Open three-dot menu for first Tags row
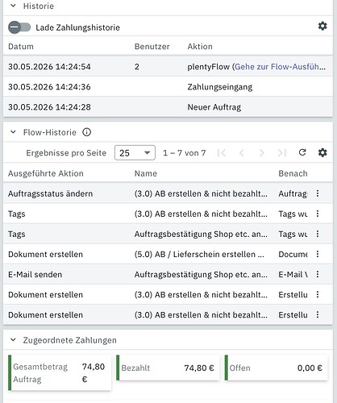This screenshot has height=403, width=337. [x=318, y=214]
